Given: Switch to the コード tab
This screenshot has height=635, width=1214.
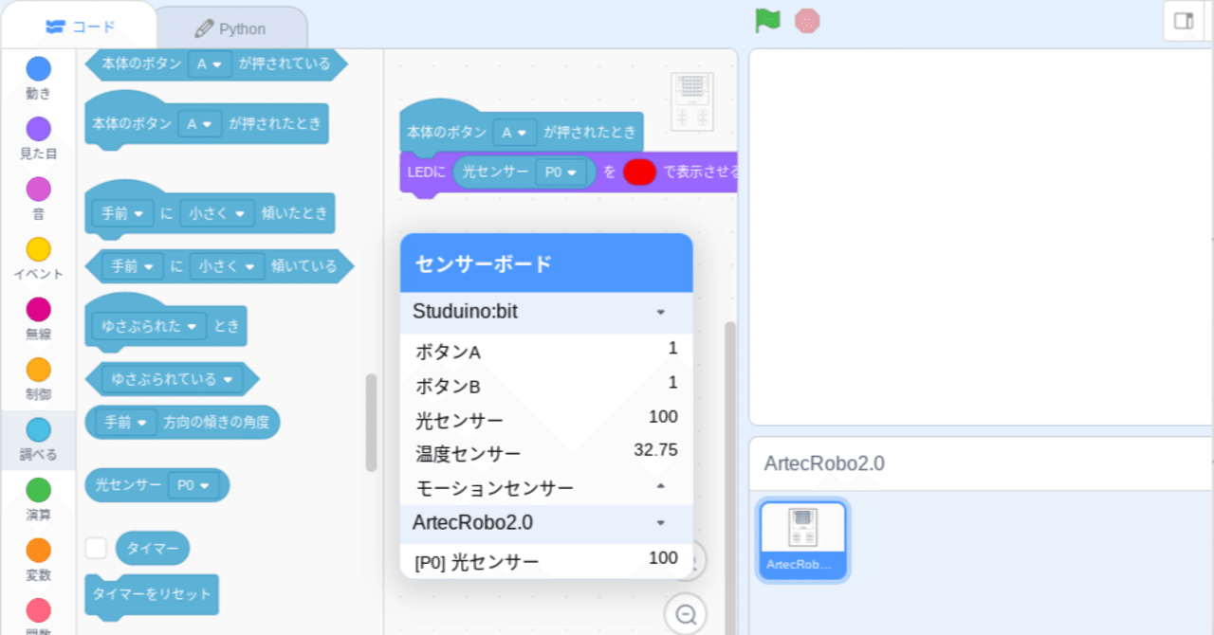Looking at the screenshot, I should (x=79, y=27).
